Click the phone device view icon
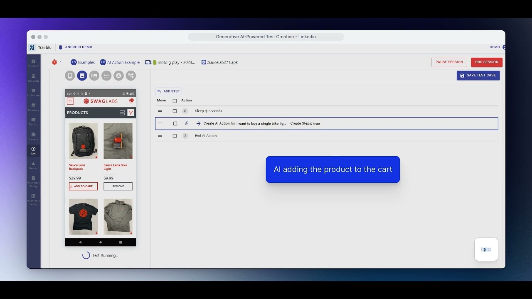This screenshot has height=299, width=532. click(70, 76)
